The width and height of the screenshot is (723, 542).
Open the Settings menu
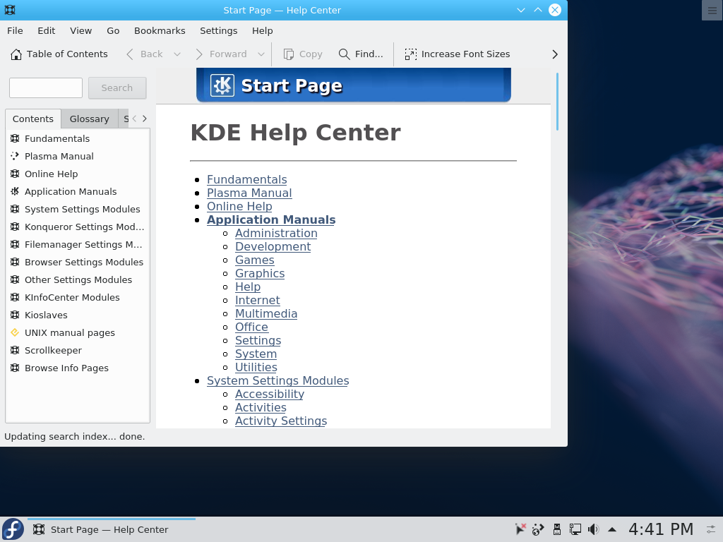219,31
